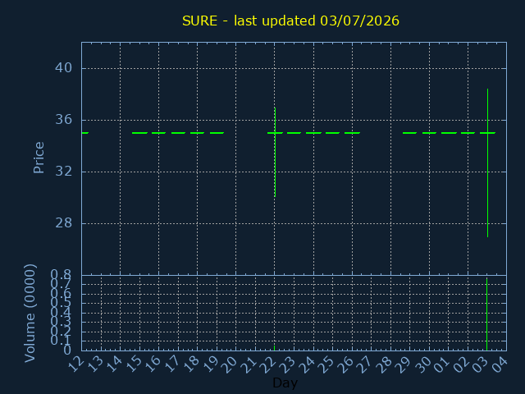
Task: Click the 32 price axis label
Action: (64, 172)
